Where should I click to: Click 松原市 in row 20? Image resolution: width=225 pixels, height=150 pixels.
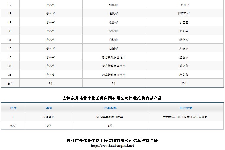113,31
